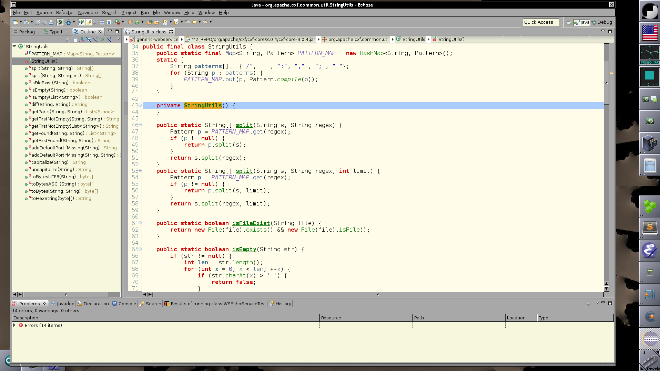Click the New wizard toolbar icon
This screenshot has width=660, height=371.
pos(16,22)
